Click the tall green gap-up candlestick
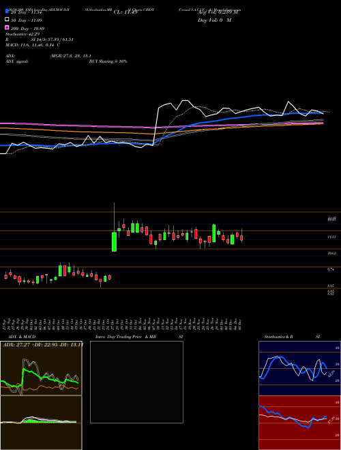 [x=115, y=241]
